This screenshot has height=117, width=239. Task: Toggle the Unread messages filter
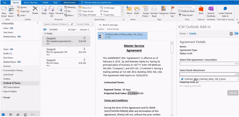click(53, 29)
